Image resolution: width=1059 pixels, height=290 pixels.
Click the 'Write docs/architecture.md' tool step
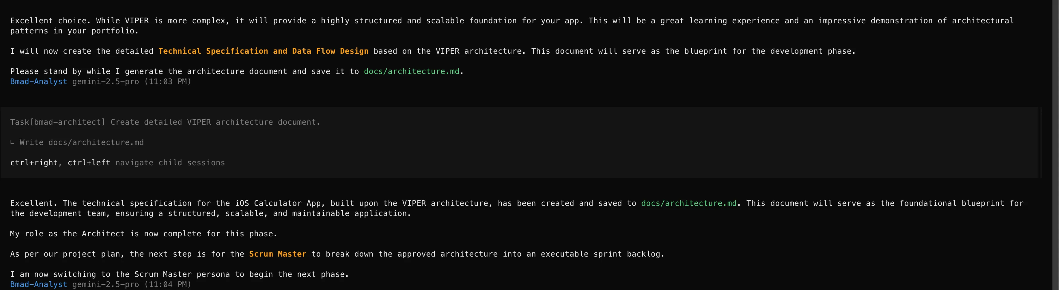81,143
